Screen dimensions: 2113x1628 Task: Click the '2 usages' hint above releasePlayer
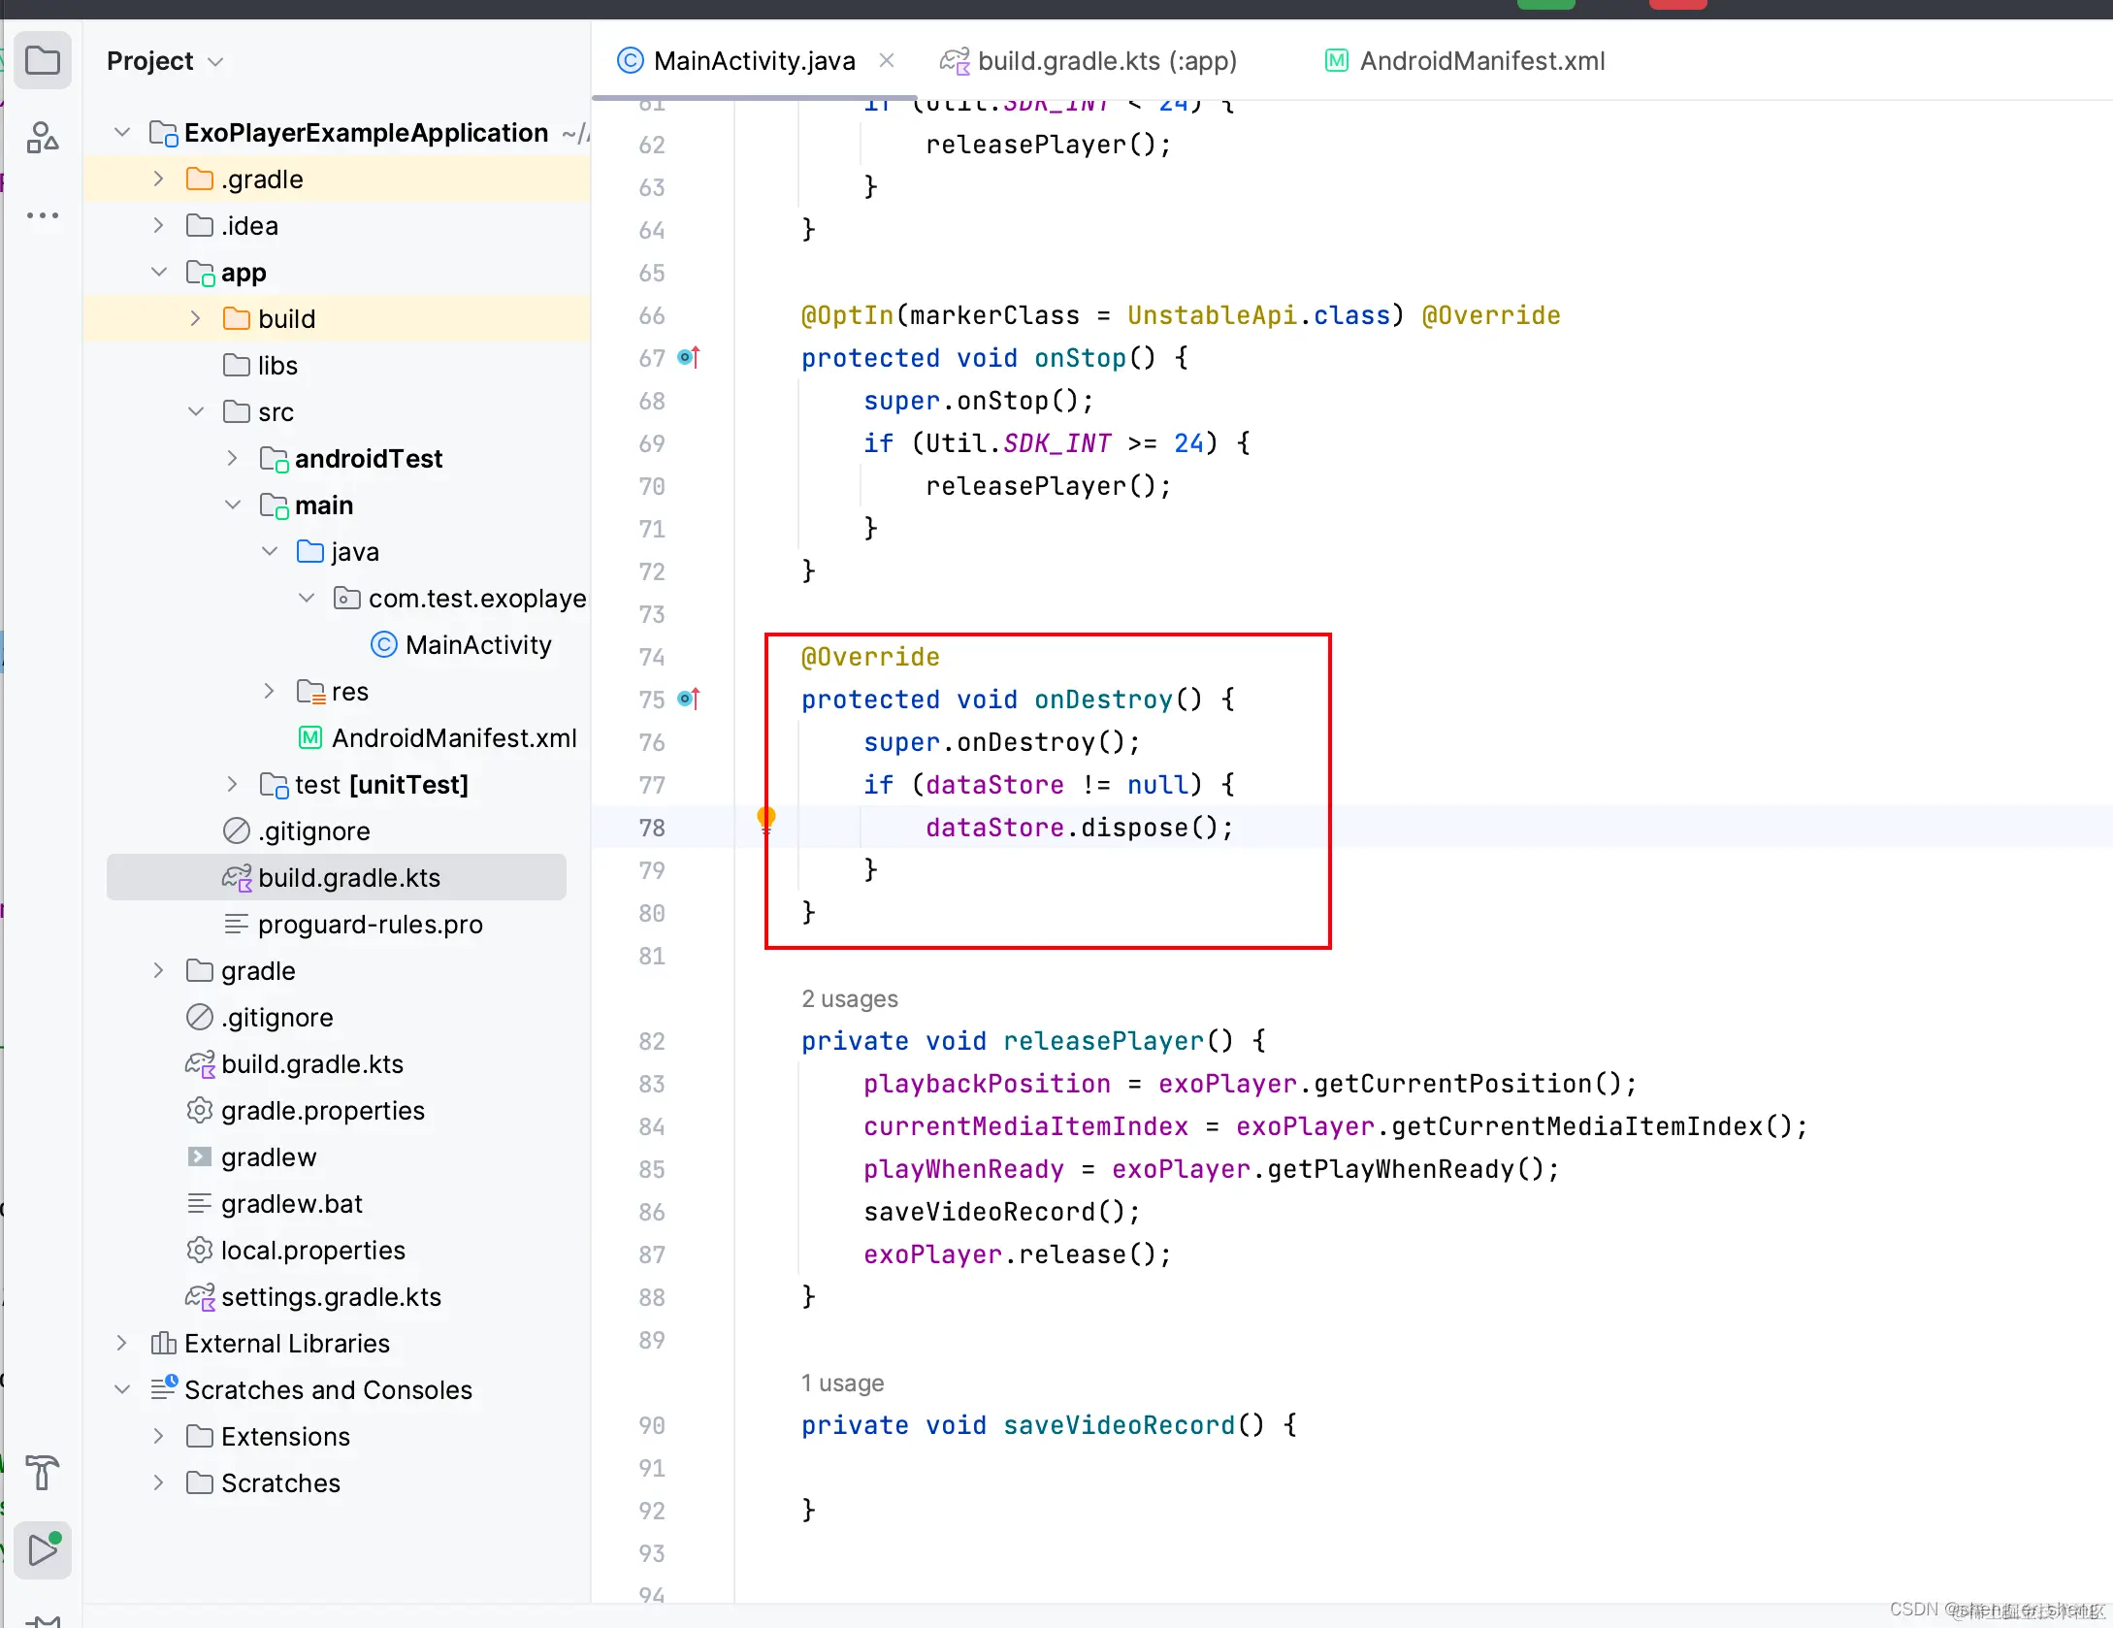click(849, 999)
